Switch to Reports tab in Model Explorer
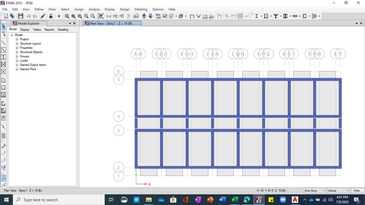Viewport: 365px width, 205px height. tap(49, 30)
